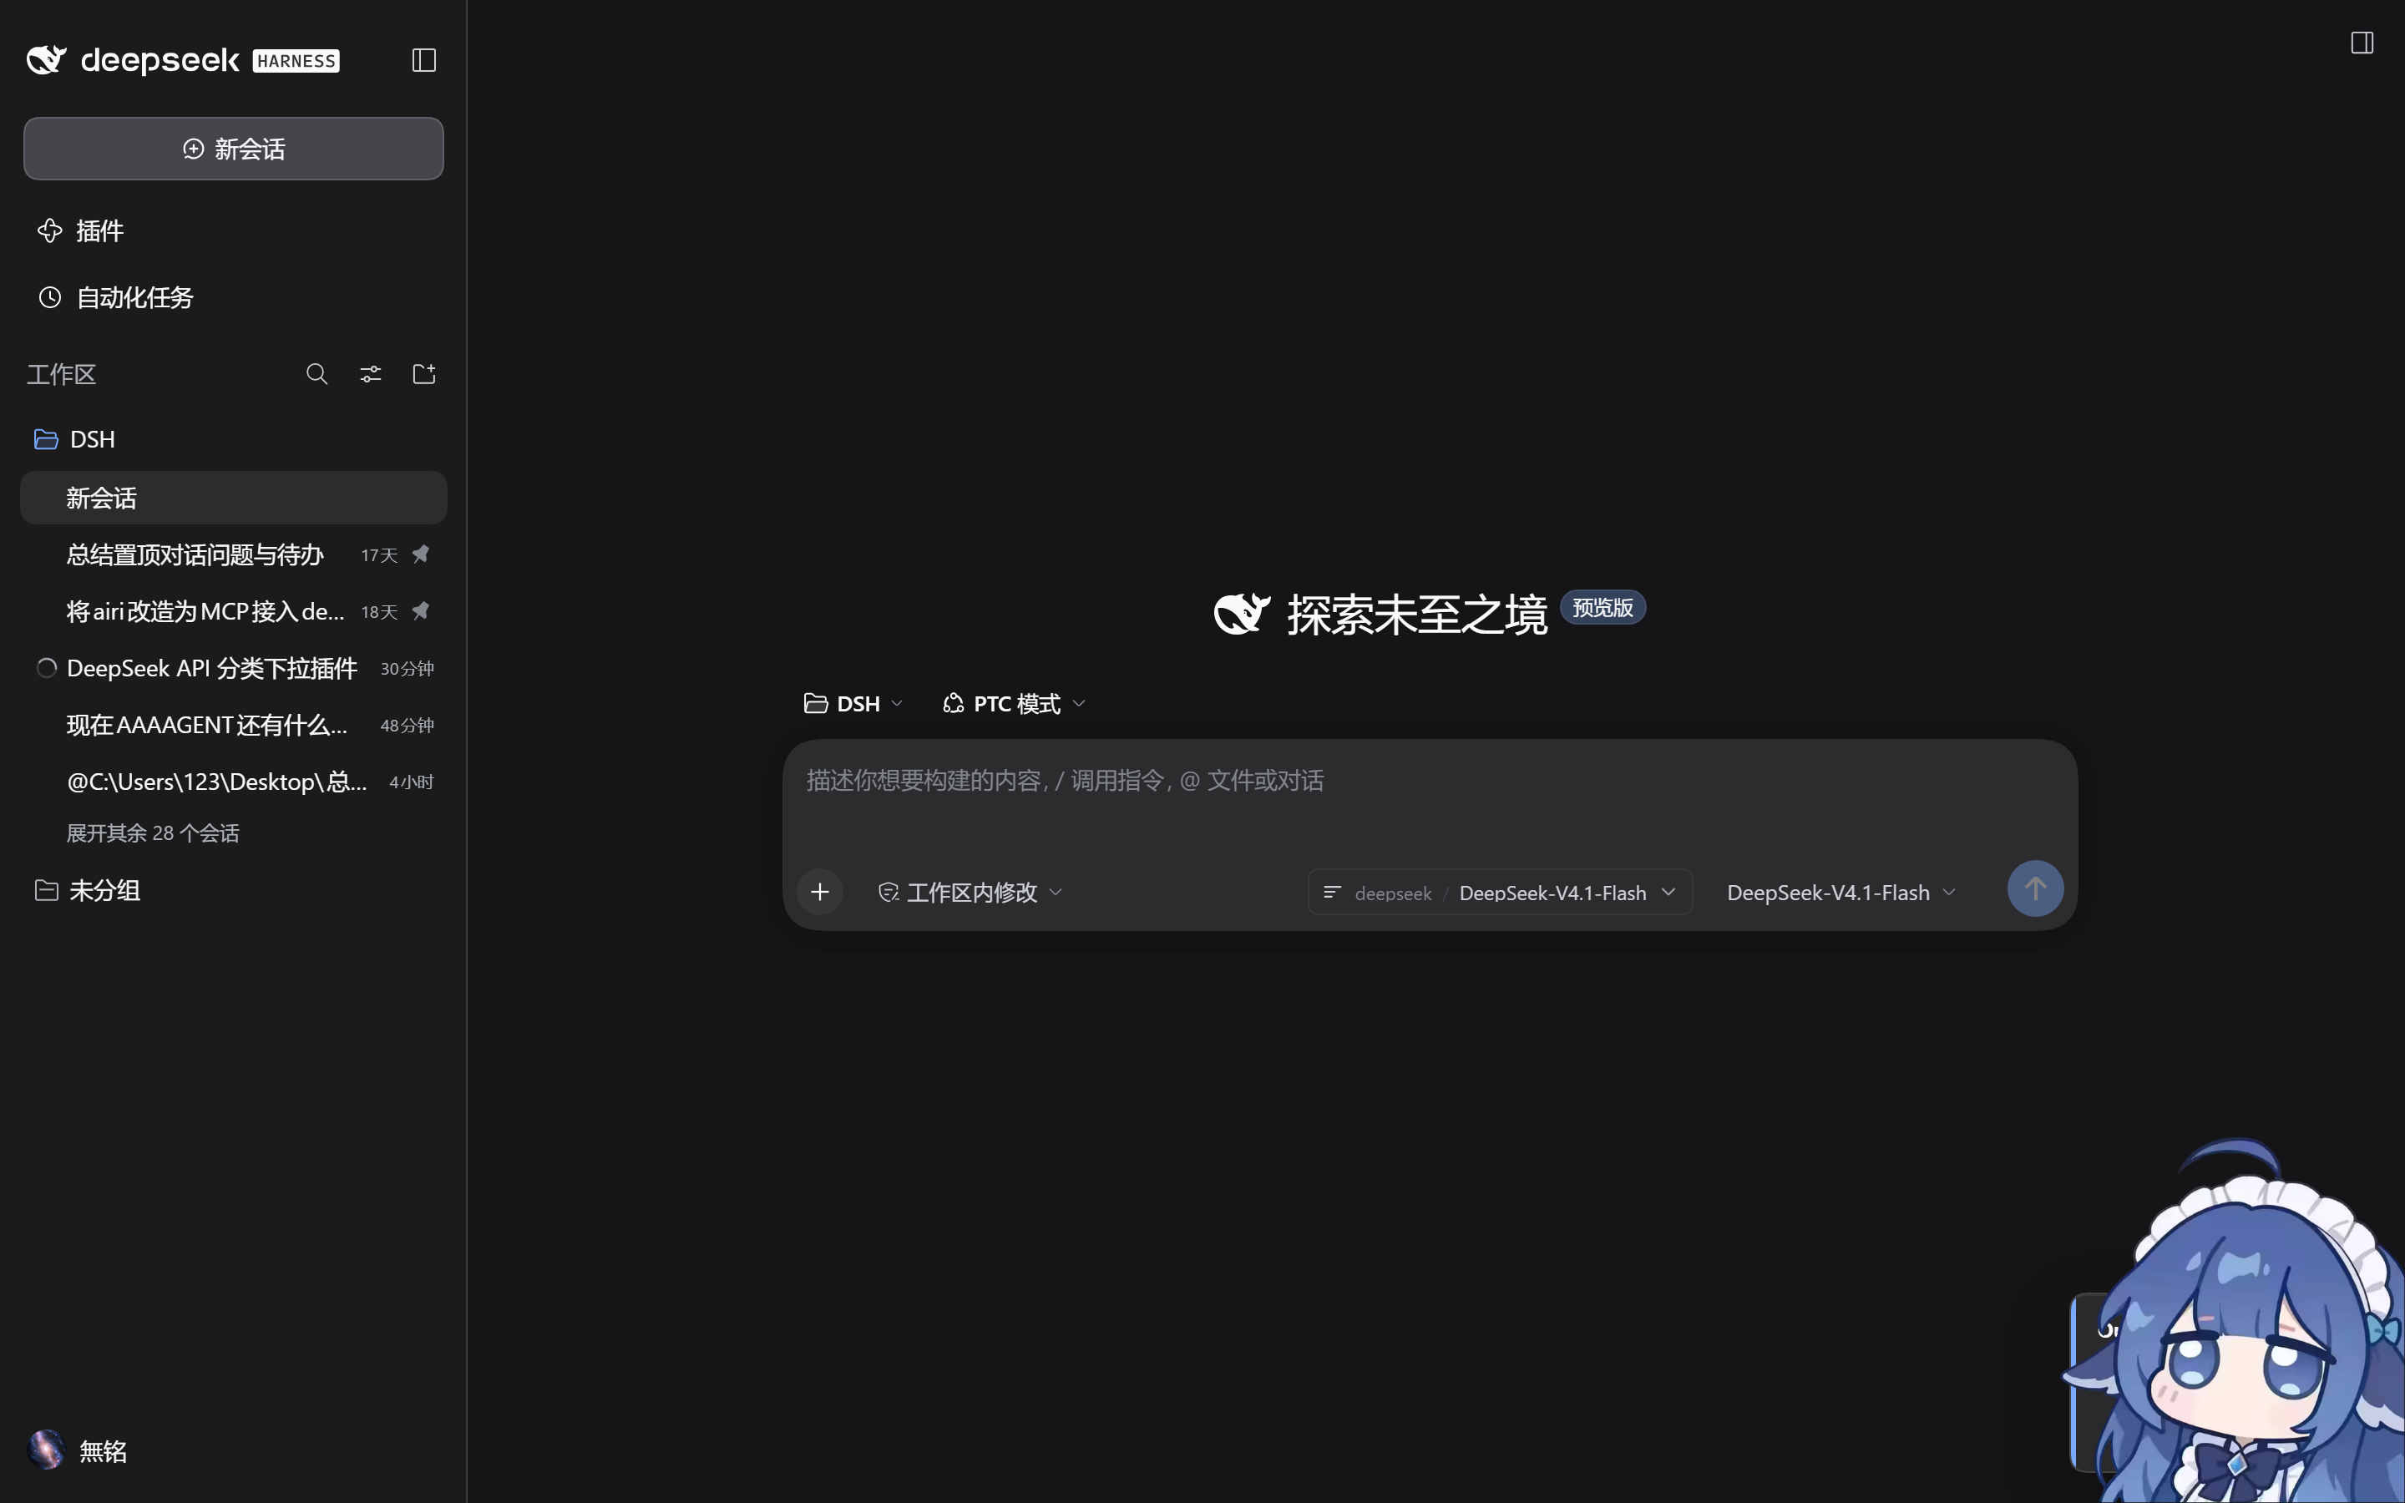Open the 工作区内修改 permission dropdown
The width and height of the screenshot is (2405, 1503).
tap(971, 893)
